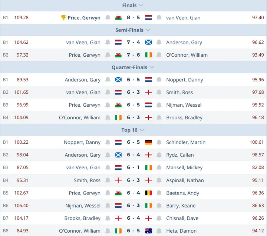Open the 8 - 5 Finals match score
This screenshot has height=236, width=267.
pos(133,18)
